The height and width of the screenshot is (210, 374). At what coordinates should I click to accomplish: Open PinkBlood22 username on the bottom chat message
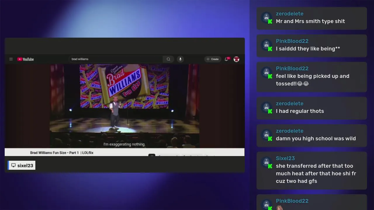(x=292, y=201)
